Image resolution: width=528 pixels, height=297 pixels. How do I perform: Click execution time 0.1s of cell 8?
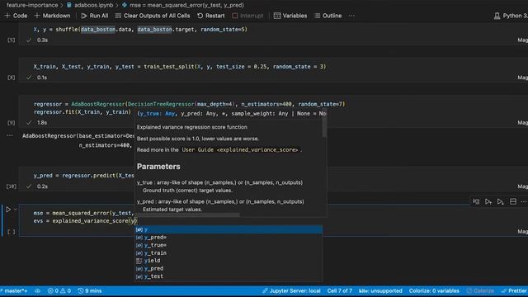42,78
